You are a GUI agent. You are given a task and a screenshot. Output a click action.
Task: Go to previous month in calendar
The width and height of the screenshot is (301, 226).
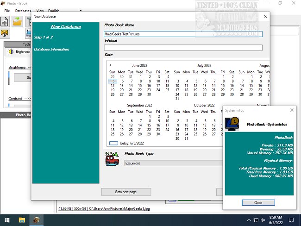110,65
